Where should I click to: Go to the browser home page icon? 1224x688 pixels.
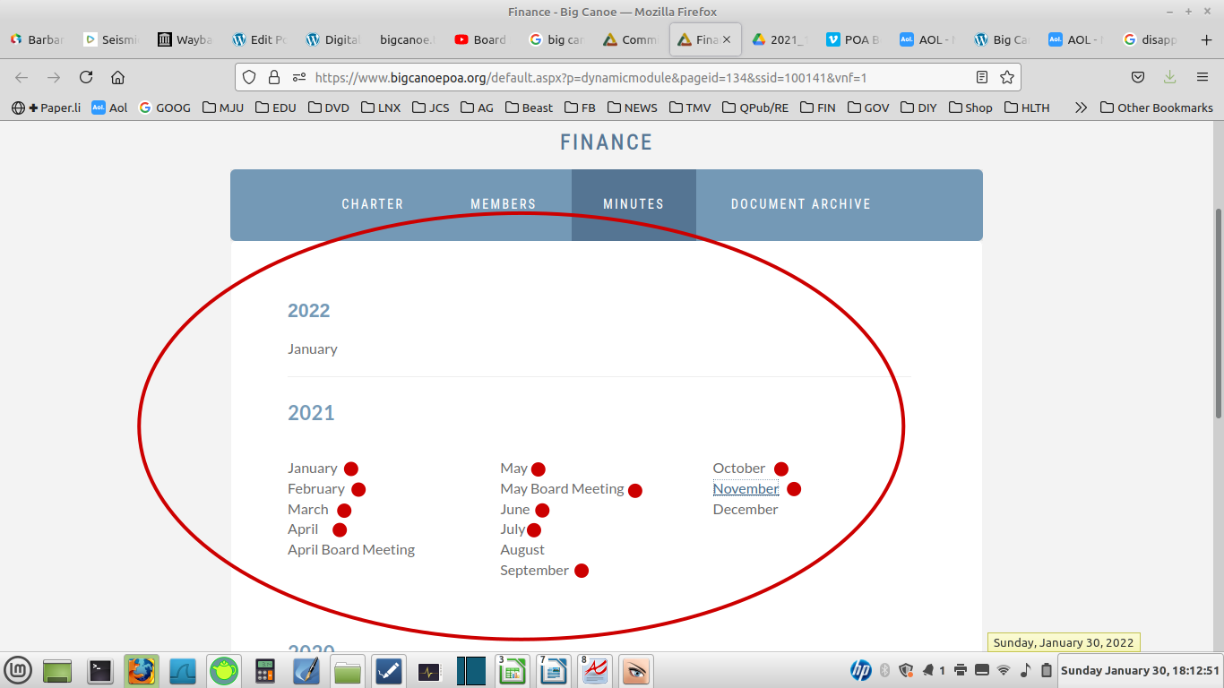tap(117, 77)
